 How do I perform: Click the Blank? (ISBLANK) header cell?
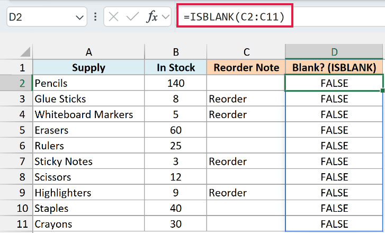[x=334, y=68]
